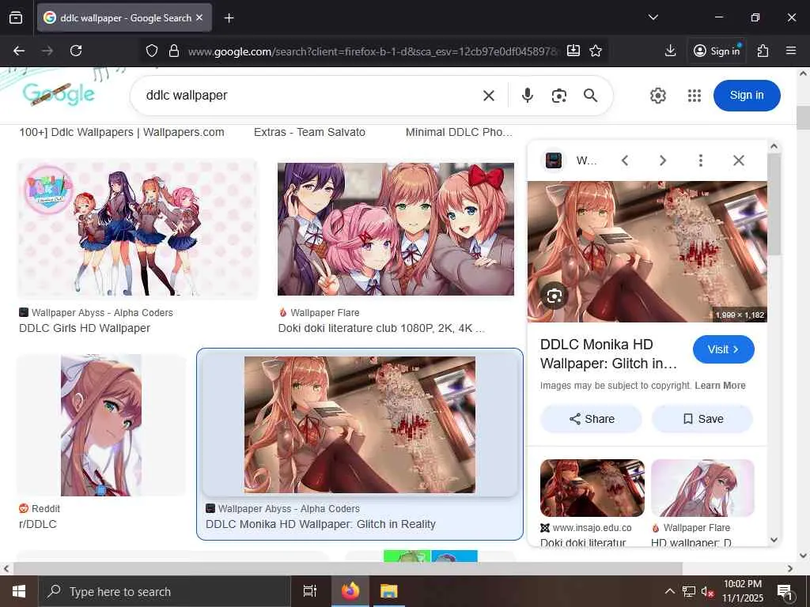The height and width of the screenshot is (607, 810).
Task: Open File Explorer from taskbar
Action: [388, 591]
